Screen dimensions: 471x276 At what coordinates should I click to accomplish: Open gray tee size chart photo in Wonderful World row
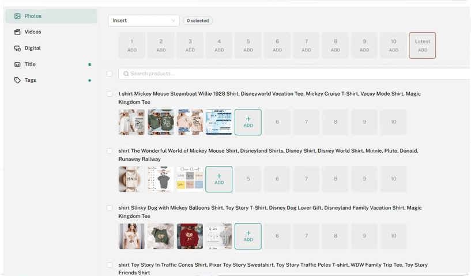(x=161, y=179)
